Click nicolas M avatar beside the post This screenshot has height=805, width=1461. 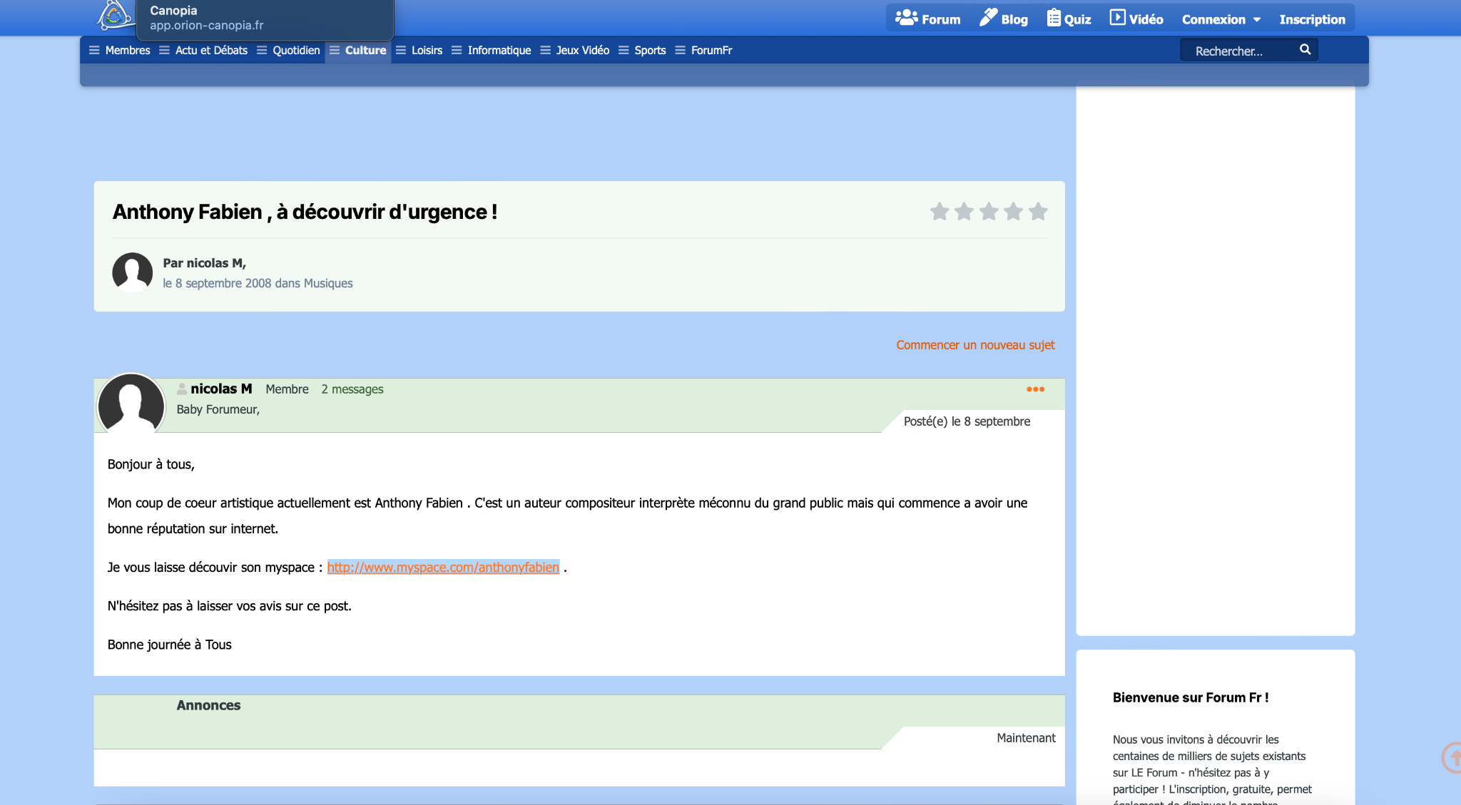pyautogui.click(x=131, y=406)
